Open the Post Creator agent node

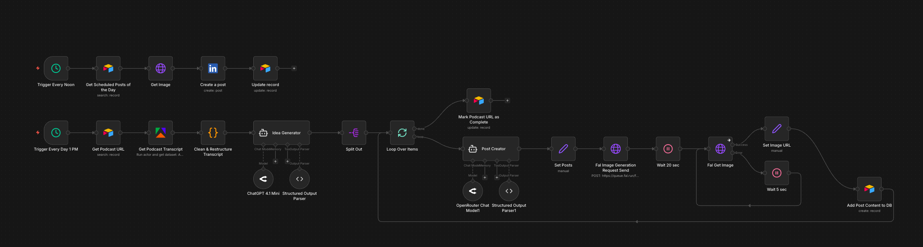coord(491,149)
